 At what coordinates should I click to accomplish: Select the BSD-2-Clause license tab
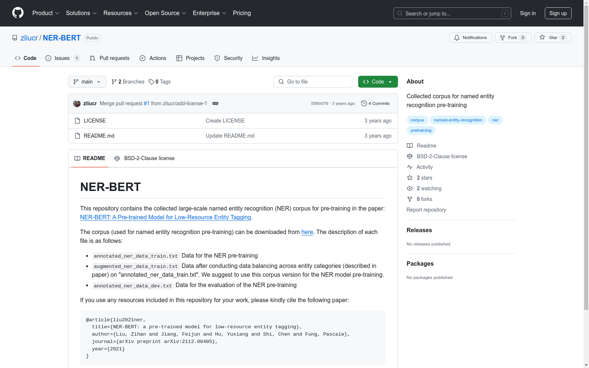pos(144,158)
